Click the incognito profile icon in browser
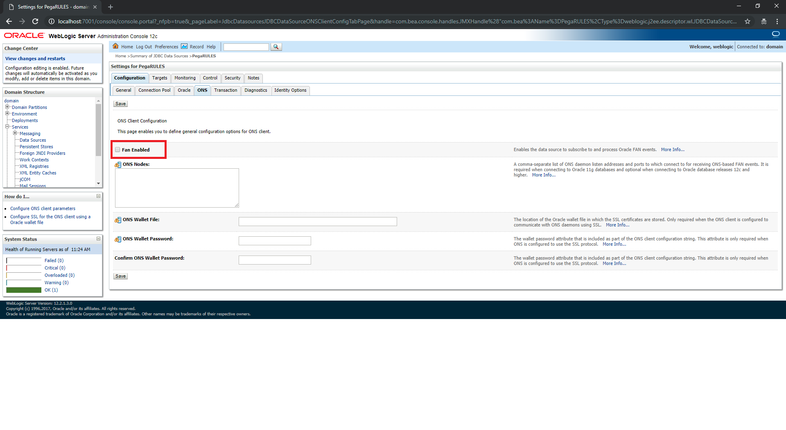 [764, 21]
